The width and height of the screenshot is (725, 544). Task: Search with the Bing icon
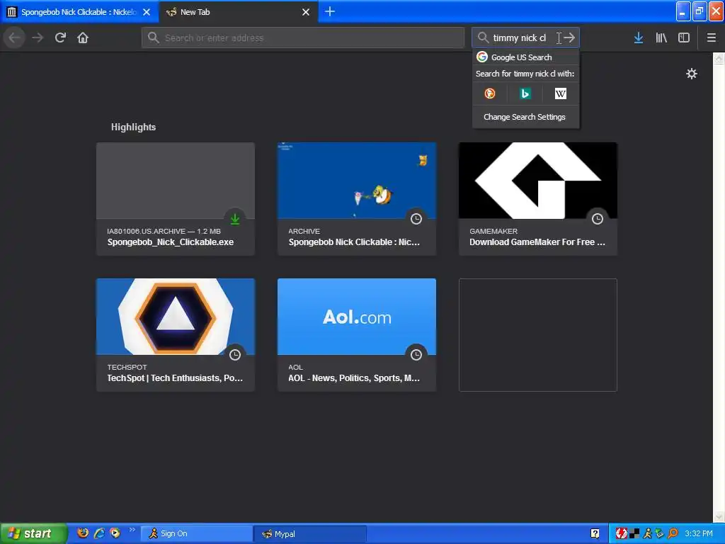click(525, 93)
